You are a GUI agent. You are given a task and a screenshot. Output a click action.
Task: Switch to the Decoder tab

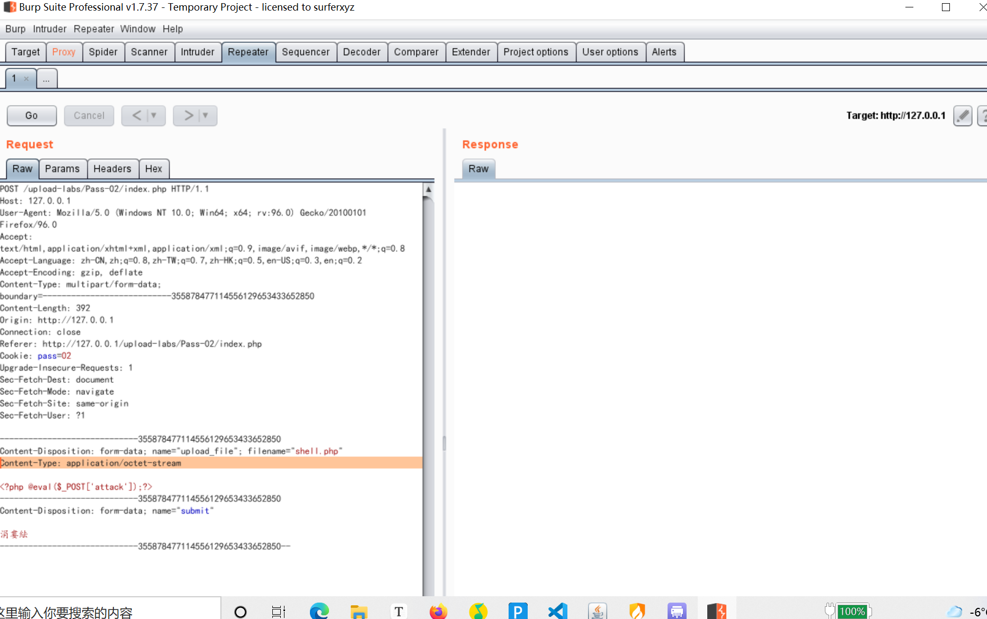362,52
